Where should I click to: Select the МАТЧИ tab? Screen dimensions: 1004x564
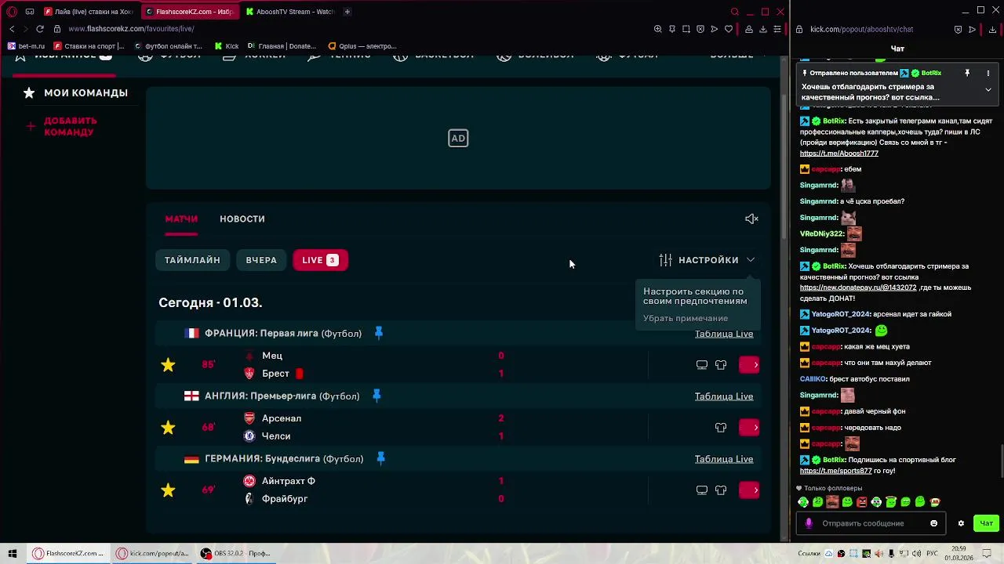181,219
